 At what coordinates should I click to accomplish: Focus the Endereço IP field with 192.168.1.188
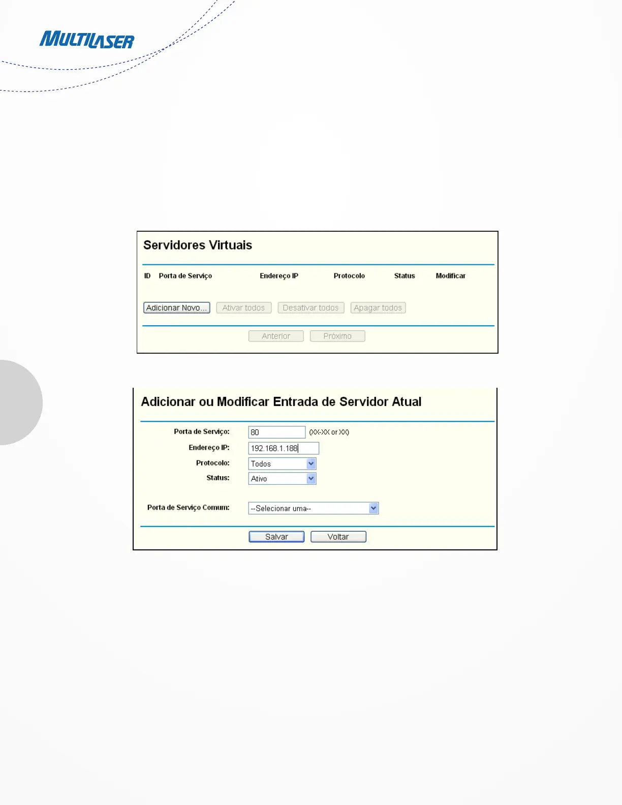click(284, 448)
